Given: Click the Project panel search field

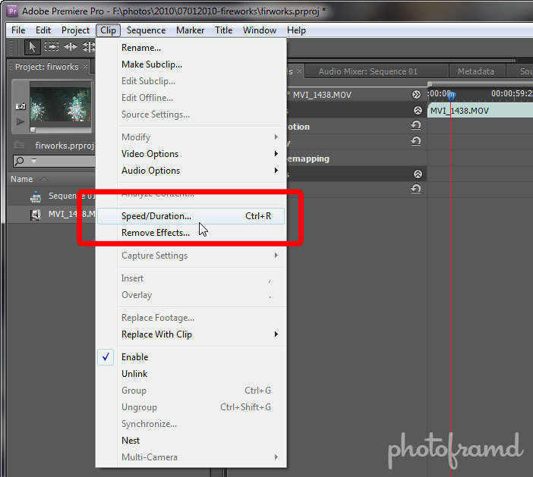Looking at the screenshot, I should (55, 161).
